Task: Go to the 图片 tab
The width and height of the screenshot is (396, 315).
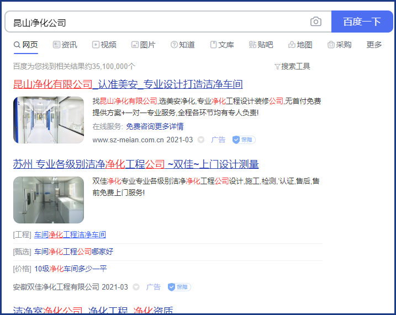Action: [143, 45]
